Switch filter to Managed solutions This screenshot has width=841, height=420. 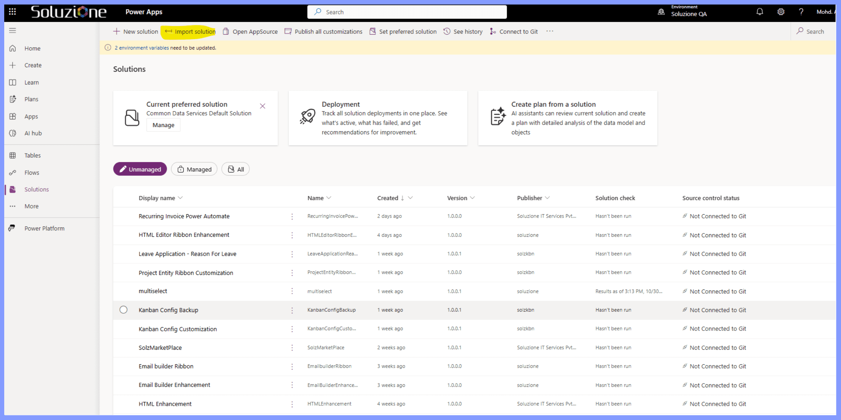tap(194, 169)
